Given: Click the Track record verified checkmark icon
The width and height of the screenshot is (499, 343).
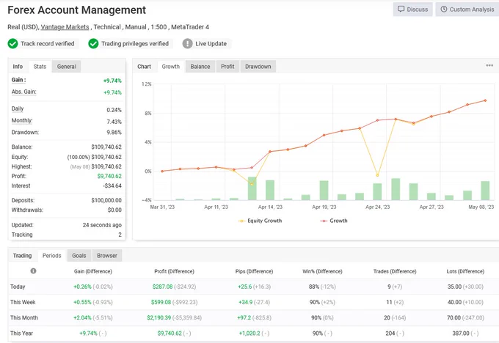Looking at the screenshot, I should (x=12, y=43).
